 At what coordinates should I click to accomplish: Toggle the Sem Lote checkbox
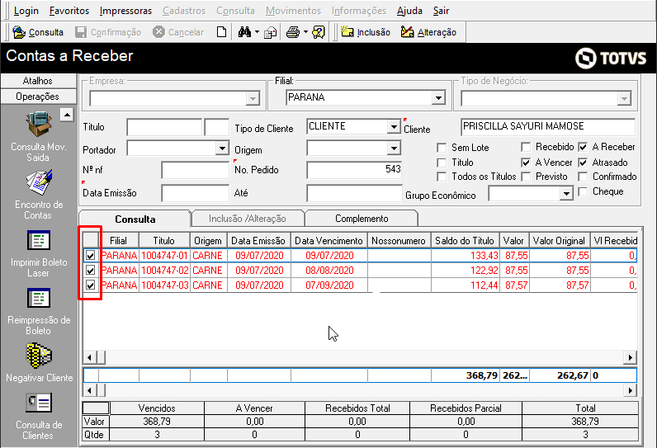(x=442, y=148)
